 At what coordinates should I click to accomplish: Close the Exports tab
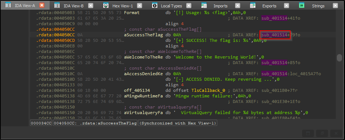pos(286,6)
